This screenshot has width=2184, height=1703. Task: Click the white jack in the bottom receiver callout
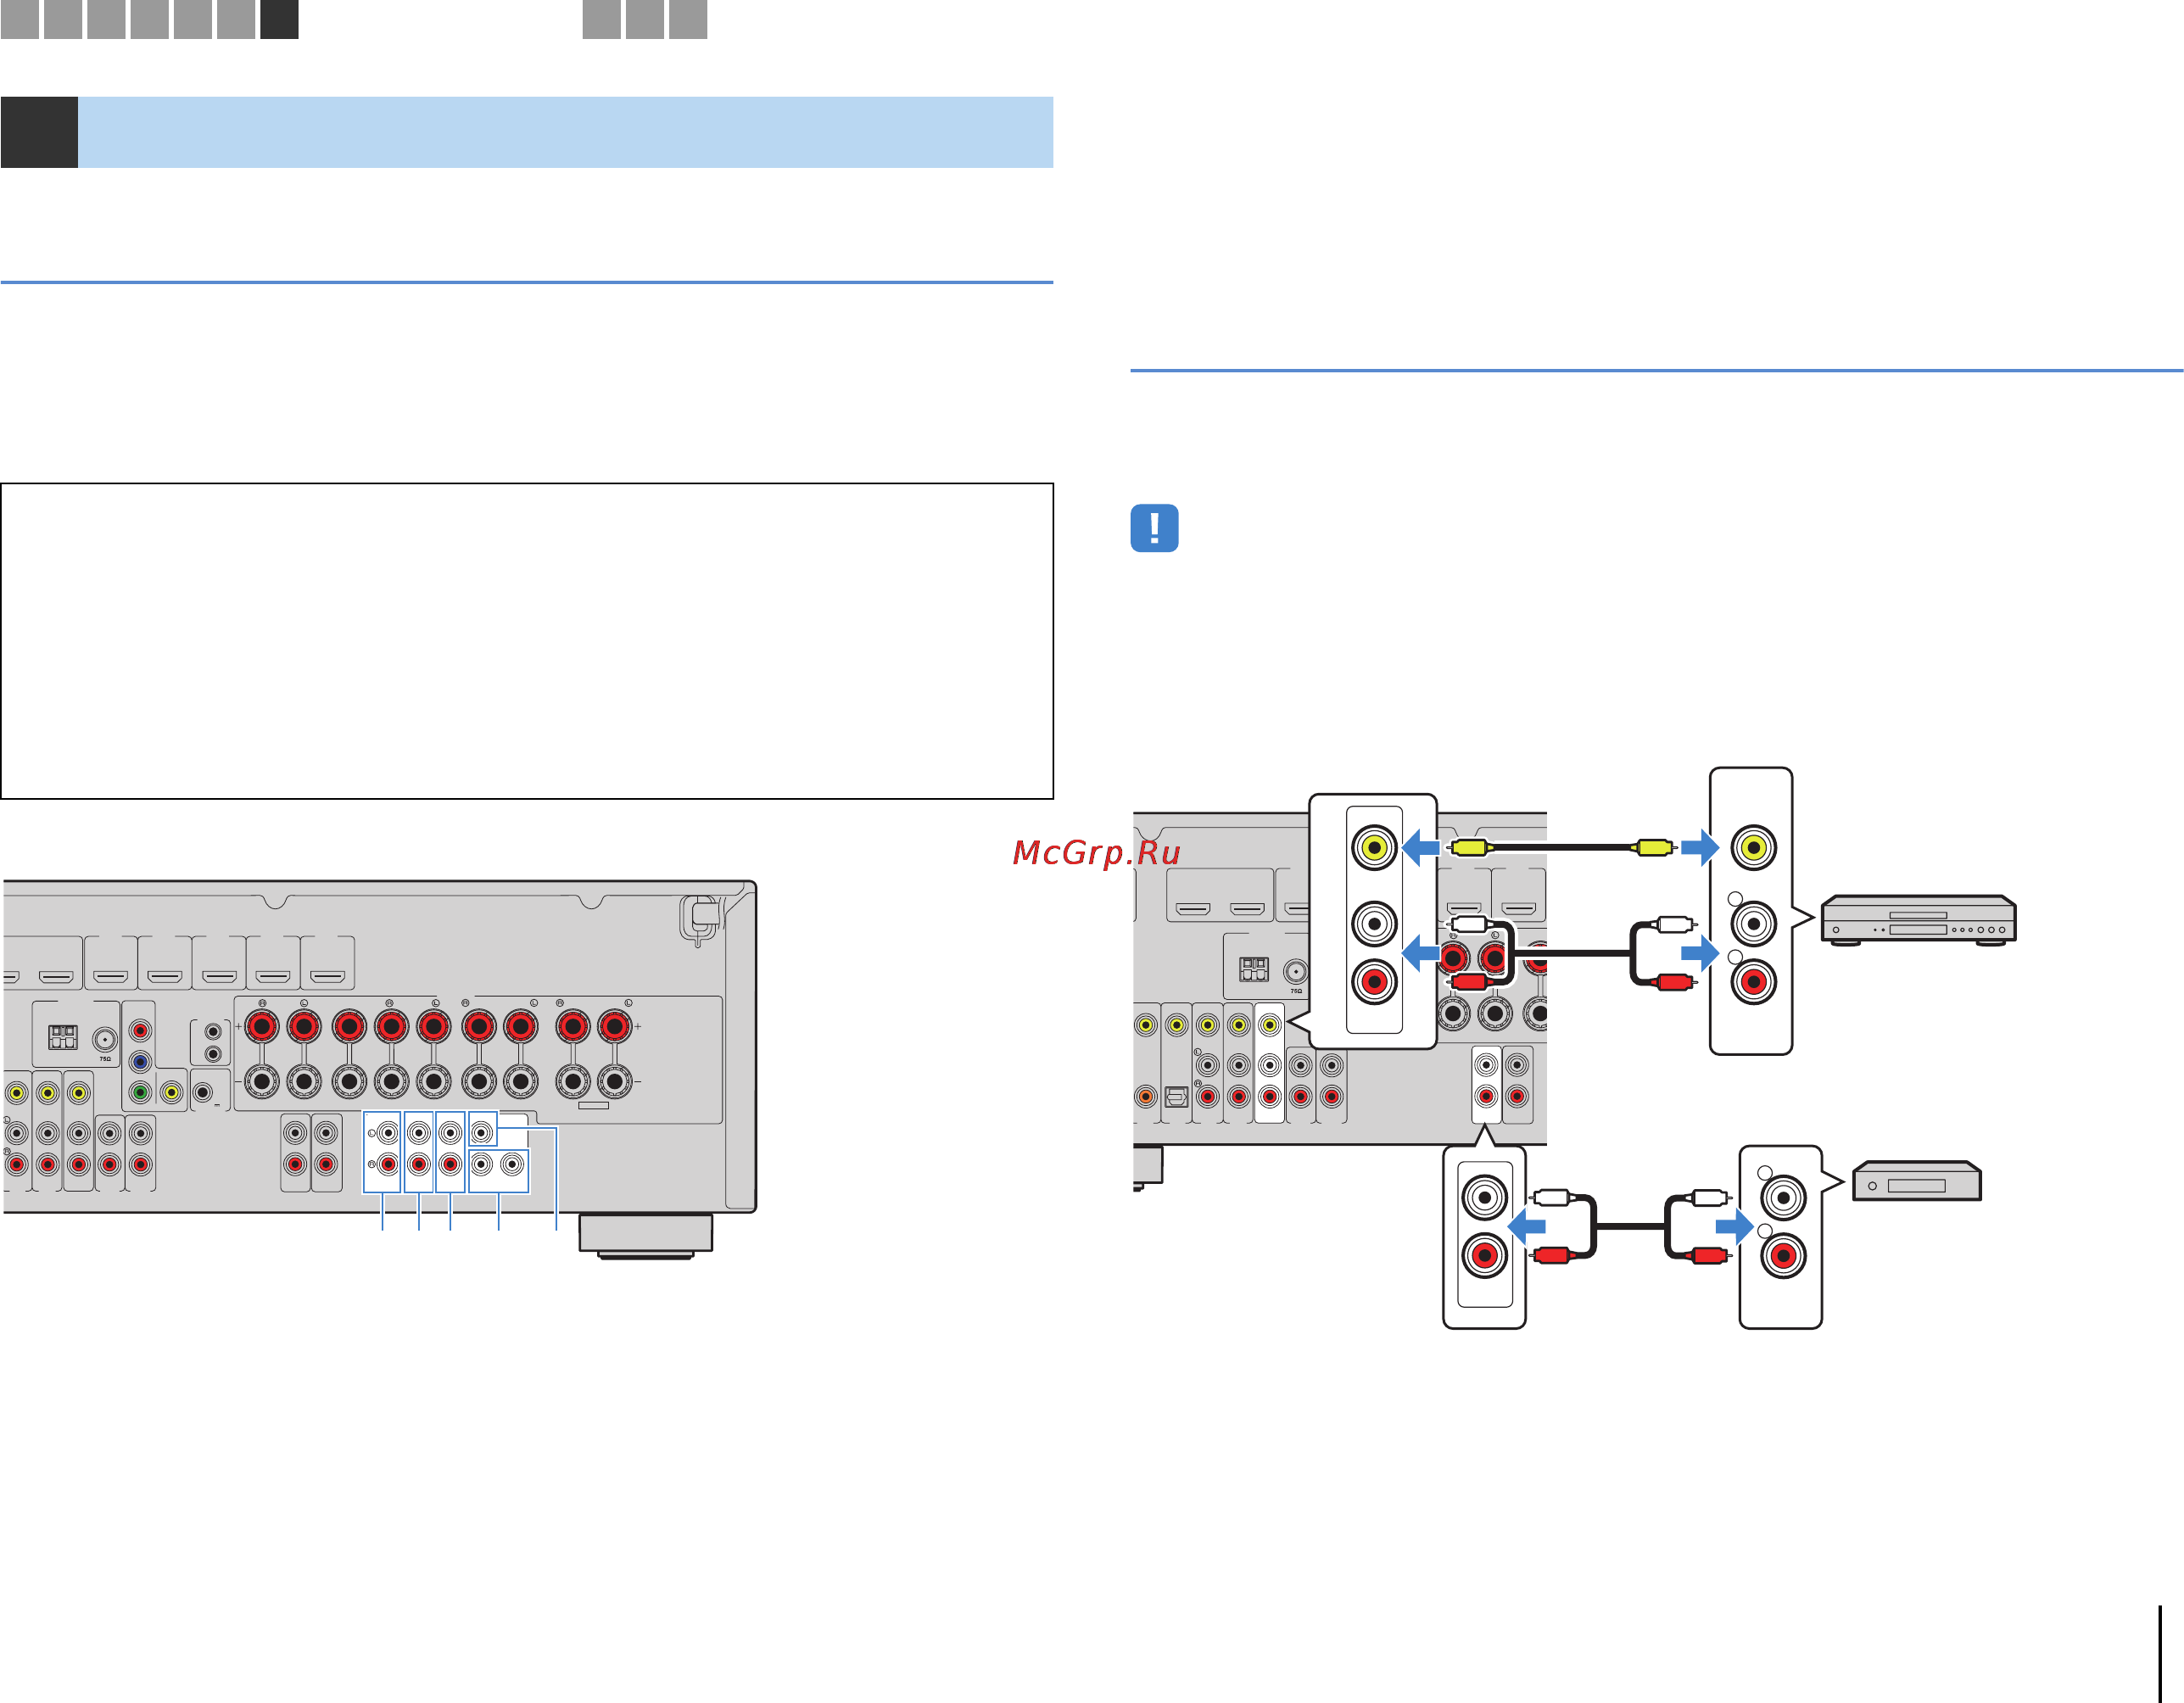tap(1484, 1197)
